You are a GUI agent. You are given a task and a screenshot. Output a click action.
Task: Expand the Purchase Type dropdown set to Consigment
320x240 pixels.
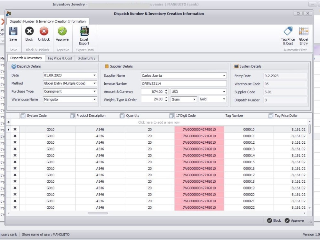95,91
